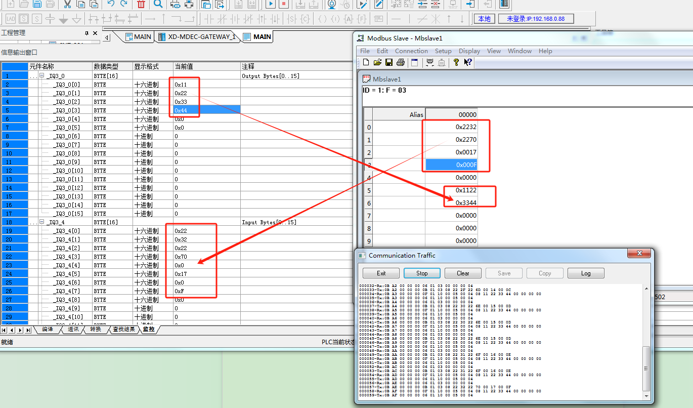The image size is (693, 408).
Task: Click the _IQ3_4[7] row name
Action: (67, 291)
